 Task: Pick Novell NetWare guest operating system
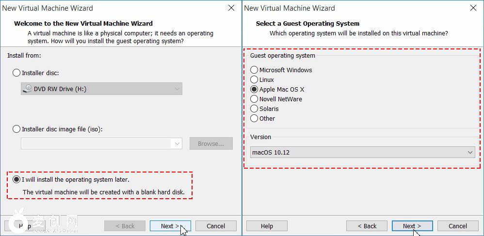[254, 99]
